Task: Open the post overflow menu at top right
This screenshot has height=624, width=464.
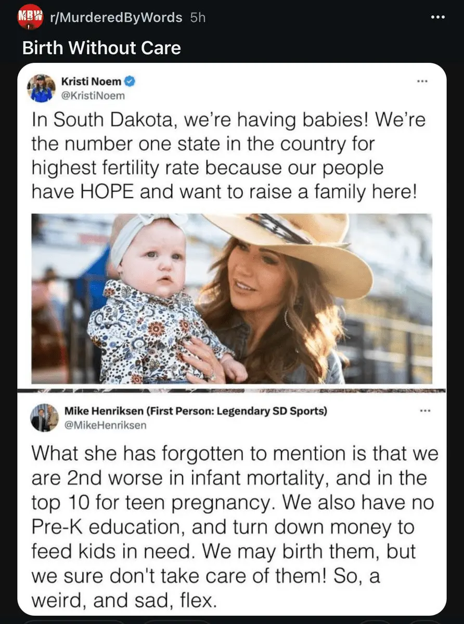Action: (x=439, y=17)
